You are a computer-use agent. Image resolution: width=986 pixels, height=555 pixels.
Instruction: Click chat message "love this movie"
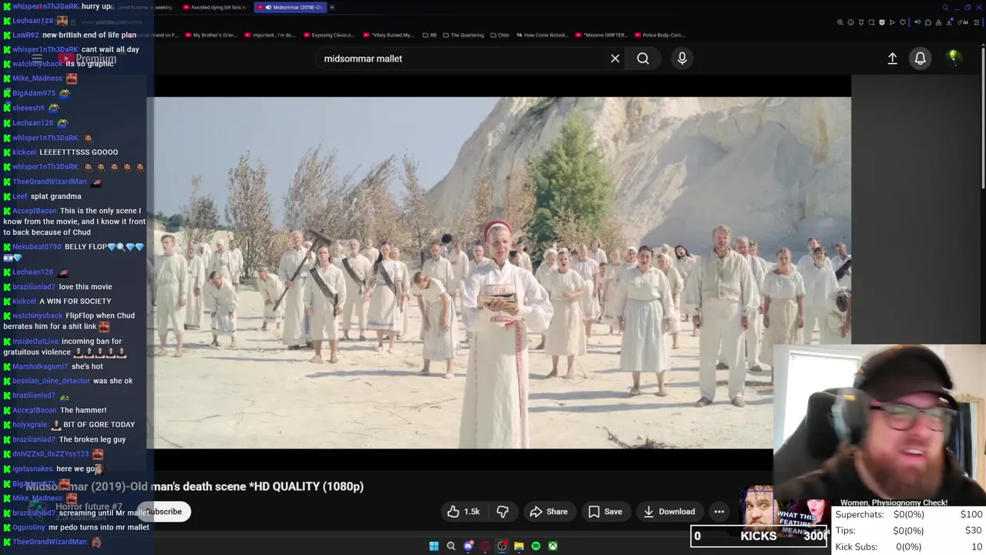85,287
